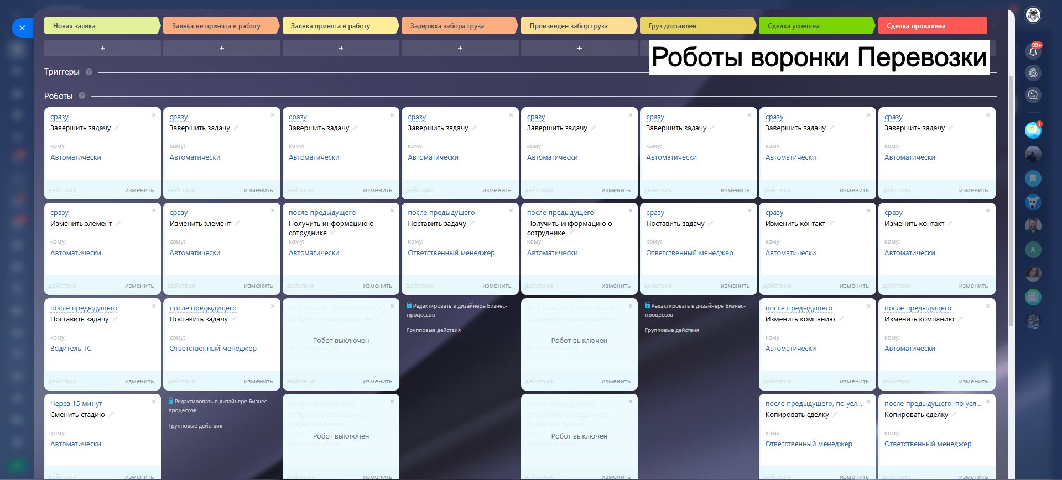Open delay of Поставить задачу under Задержка забора груза

441,213
